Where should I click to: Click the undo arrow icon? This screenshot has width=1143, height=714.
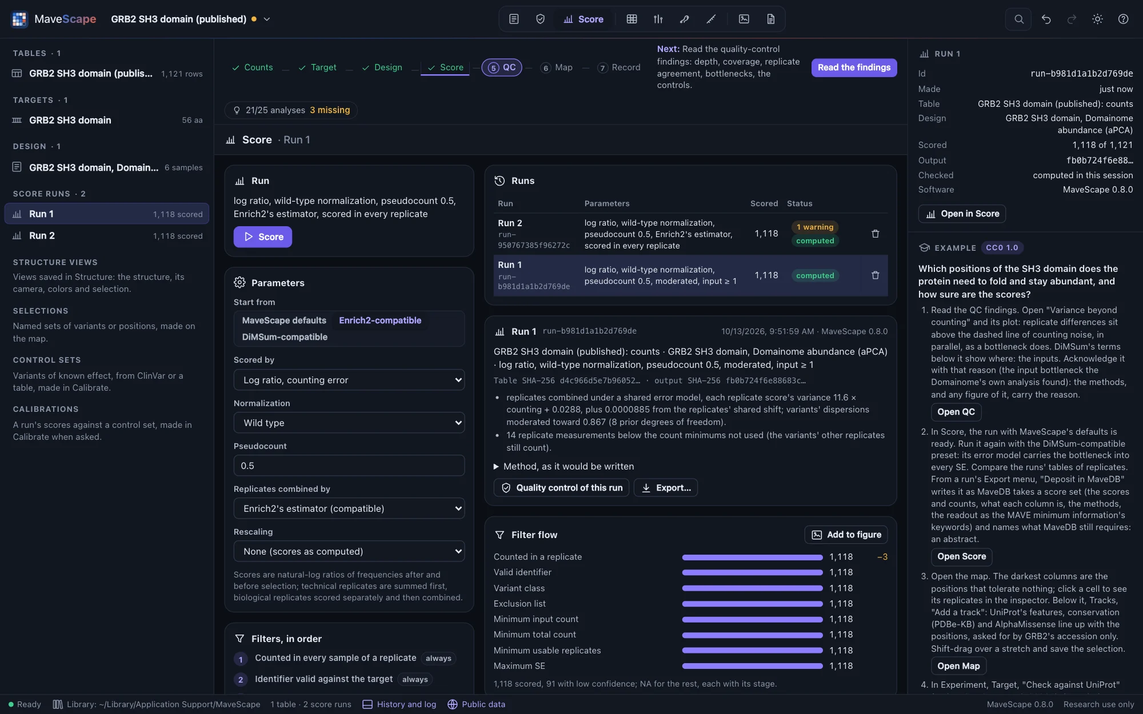(1046, 19)
